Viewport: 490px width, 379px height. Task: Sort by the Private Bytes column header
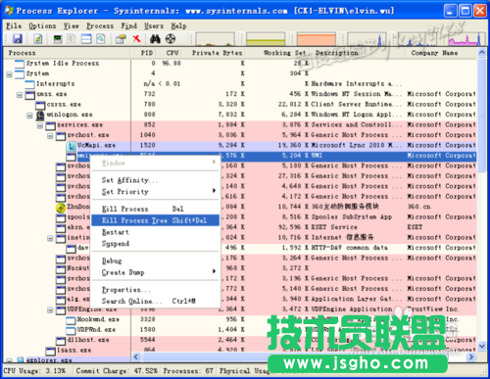click(x=215, y=53)
